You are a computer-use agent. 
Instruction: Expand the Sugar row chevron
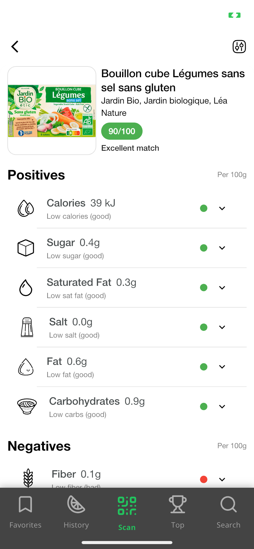tap(222, 248)
